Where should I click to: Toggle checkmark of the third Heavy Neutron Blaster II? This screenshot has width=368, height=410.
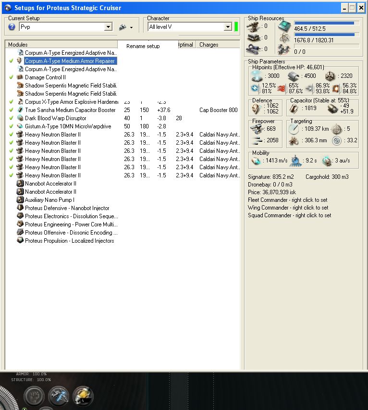11,150
